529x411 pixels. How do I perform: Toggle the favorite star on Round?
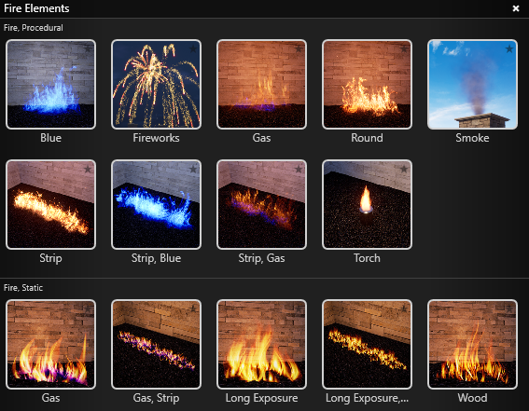[x=404, y=48]
